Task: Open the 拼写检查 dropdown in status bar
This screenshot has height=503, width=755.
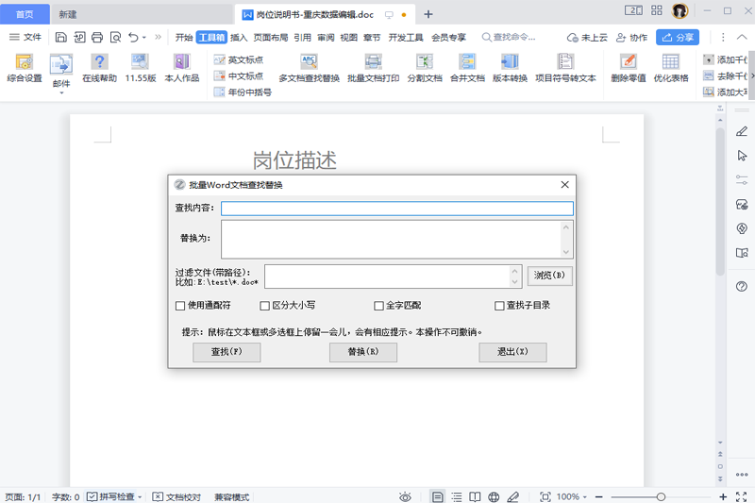Action: click(x=142, y=496)
